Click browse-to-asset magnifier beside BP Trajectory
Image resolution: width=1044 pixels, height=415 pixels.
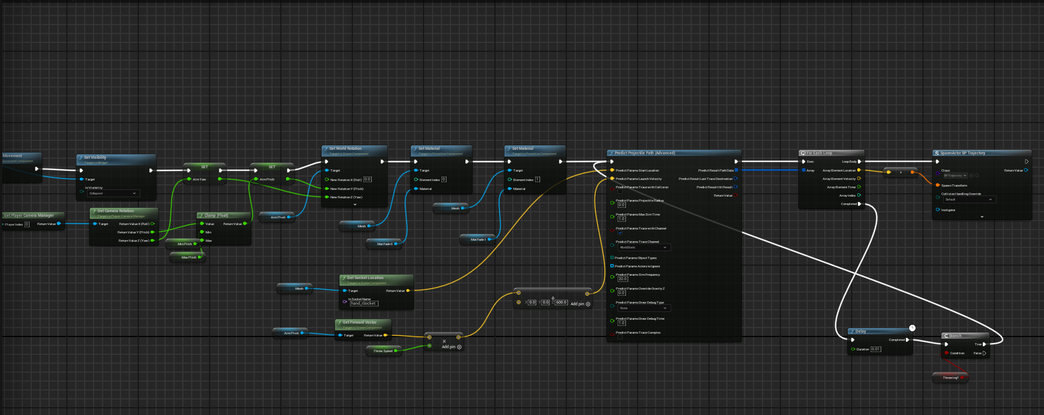[977, 175]
